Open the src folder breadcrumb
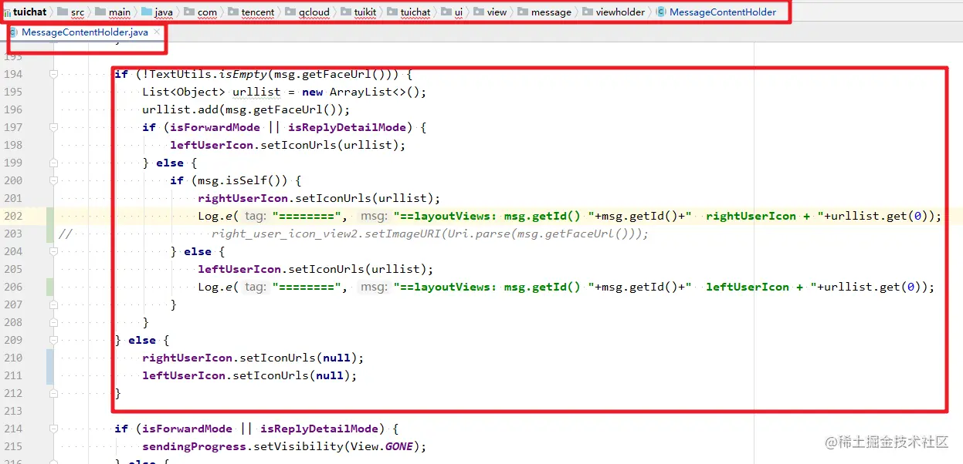 coord(71,12)
